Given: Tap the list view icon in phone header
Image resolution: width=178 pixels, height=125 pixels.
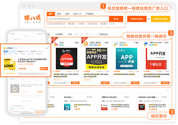Looking at the screenshot, I should point(43,39).
